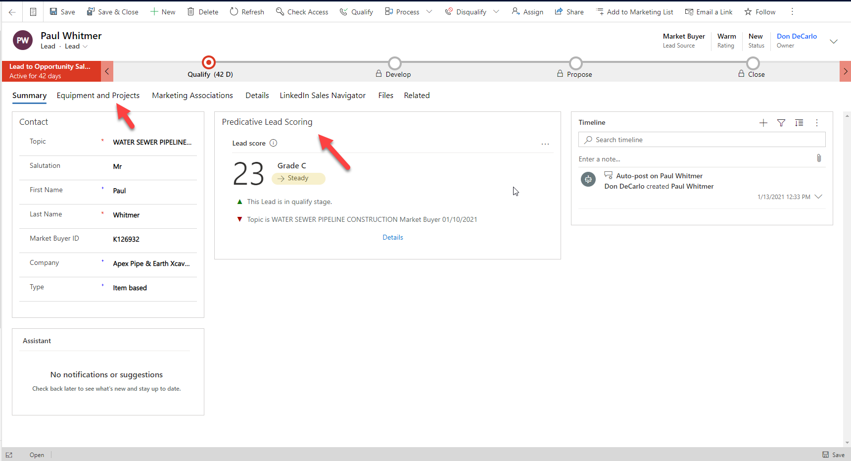Collapse the business process flow panel
Screen dimensions: 851x461
coord(107,71)
